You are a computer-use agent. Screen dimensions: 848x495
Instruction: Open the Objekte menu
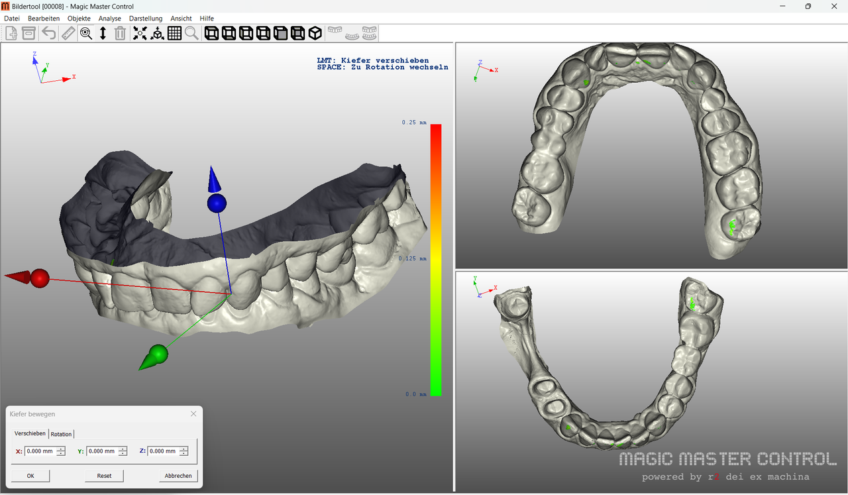pos(79,19)
